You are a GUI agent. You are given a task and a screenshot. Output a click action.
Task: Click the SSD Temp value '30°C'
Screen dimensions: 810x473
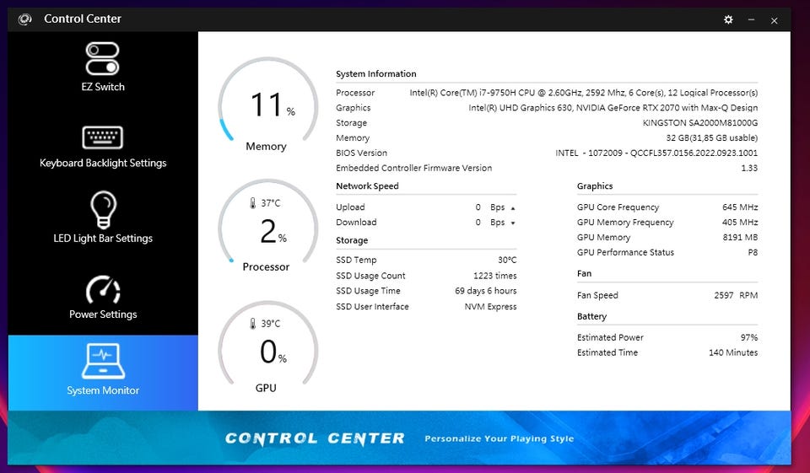(x=507, y=260)
